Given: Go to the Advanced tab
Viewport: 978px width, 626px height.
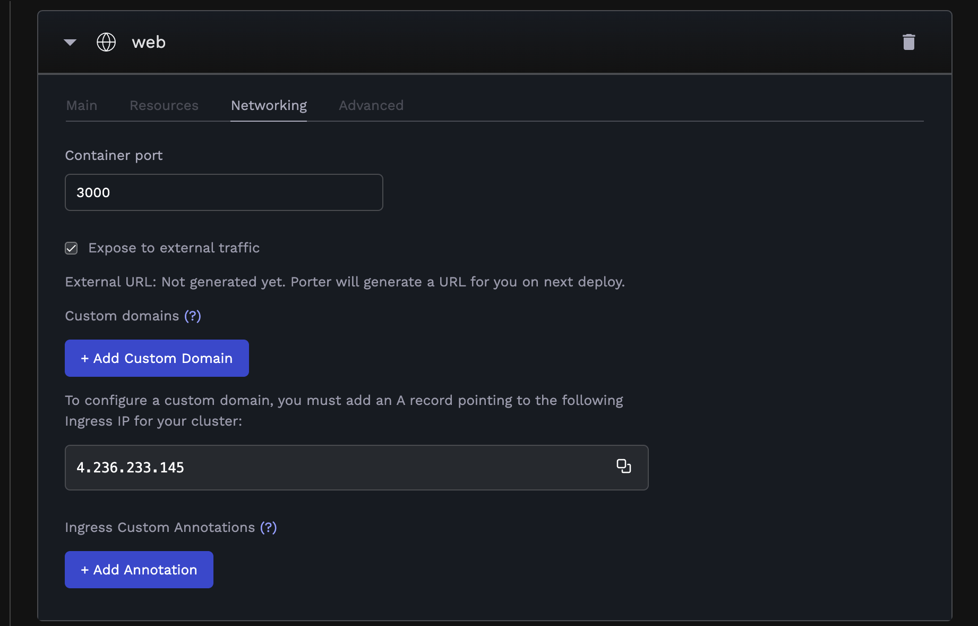Looking at the screenshot, I should pyautogui.click(x=371, y=105).
